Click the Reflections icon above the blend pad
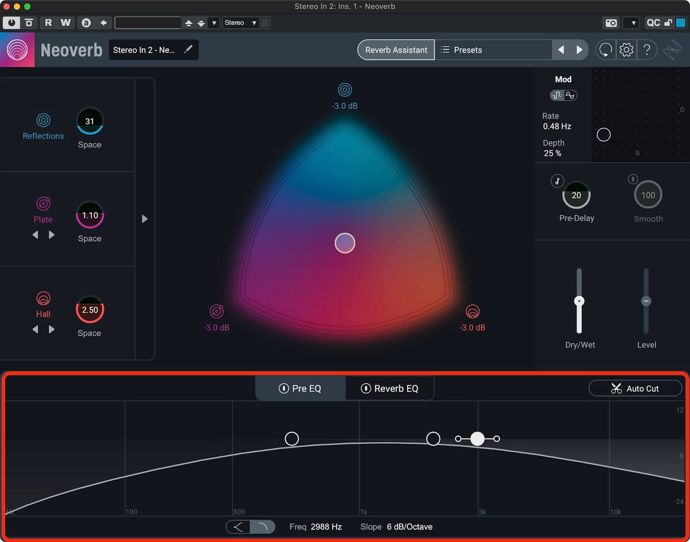Image resolution: width=690 pixels, height=542 pixels. pos(345,90)
